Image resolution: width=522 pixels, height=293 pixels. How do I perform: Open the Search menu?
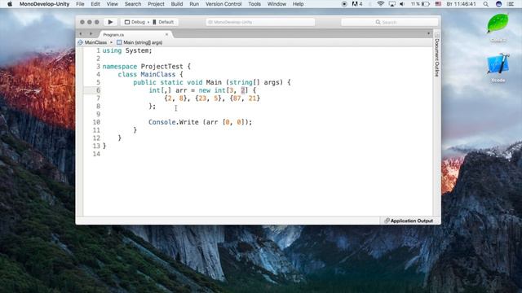pos(133,4)
